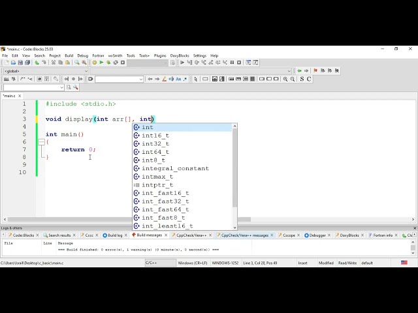Click the autocomplete list down arrow
The height and width of the screenshot is (313, 418).
click(235, 228)
